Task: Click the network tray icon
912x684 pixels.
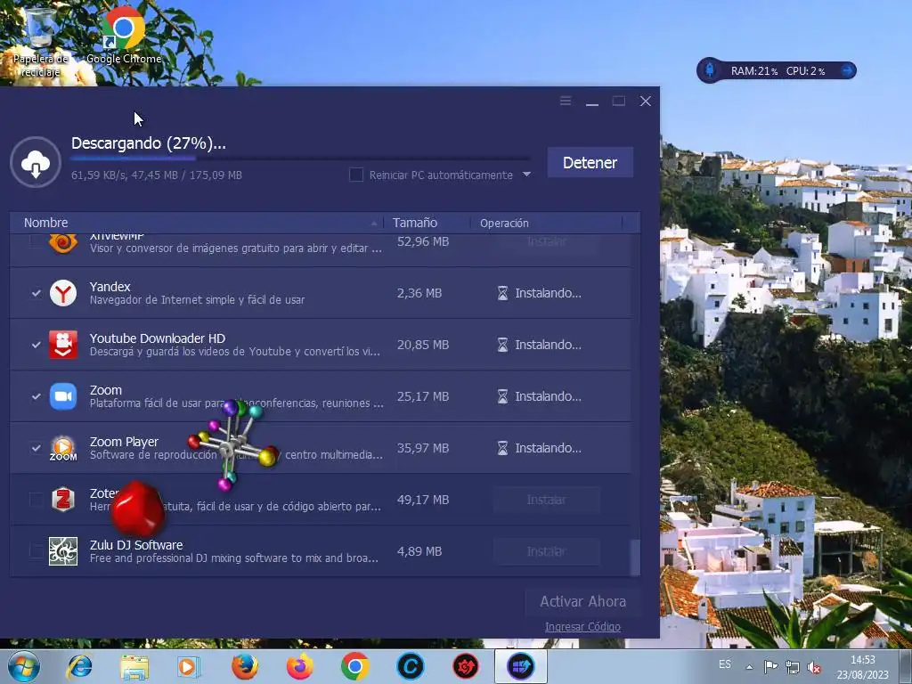Action: coord(792,667)
